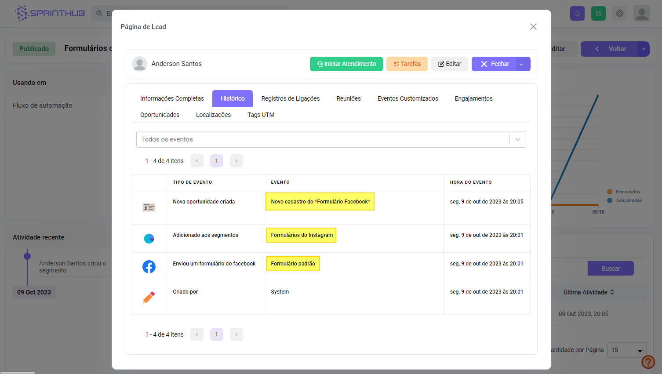Click the pencil icon for Criado por

pos(149,298)
